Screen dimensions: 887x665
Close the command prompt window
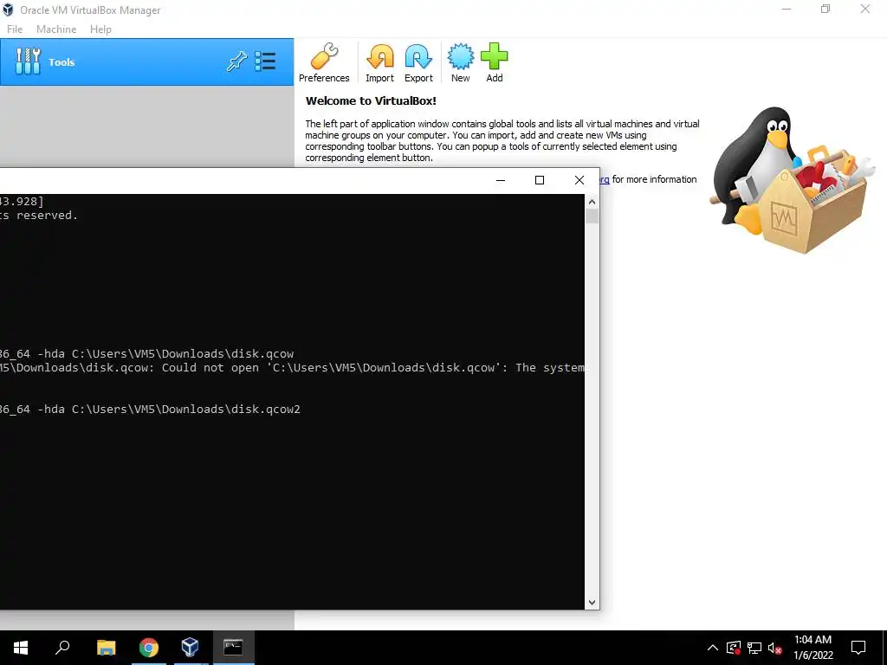(x=579, y=180)
